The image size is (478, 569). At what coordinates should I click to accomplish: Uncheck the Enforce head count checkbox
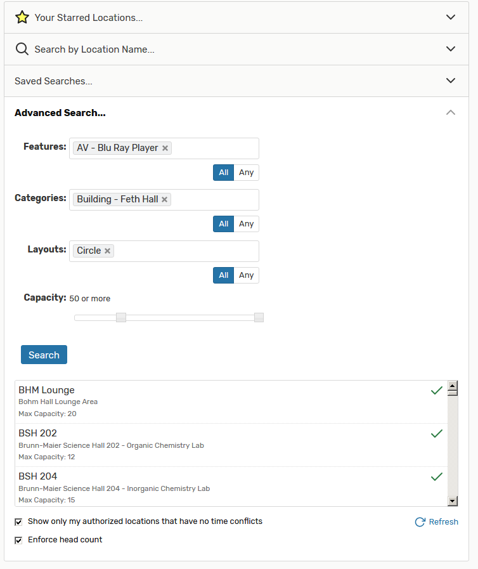(18, 540)
